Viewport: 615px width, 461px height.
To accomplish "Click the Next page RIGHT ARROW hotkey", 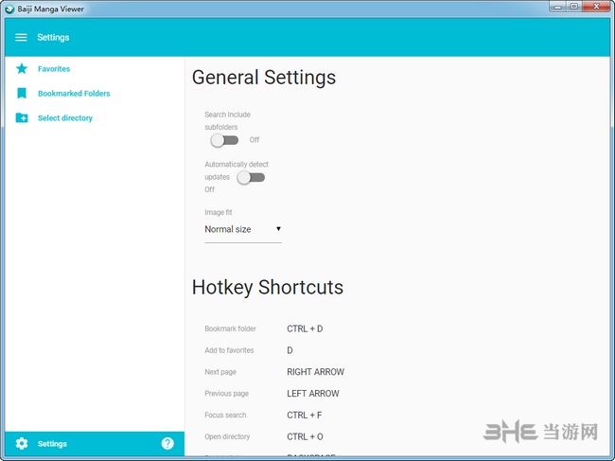I will [315, 372].
